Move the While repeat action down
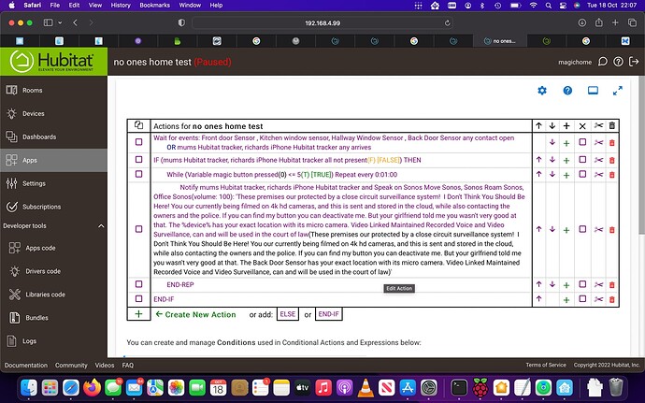 [552, 175]
